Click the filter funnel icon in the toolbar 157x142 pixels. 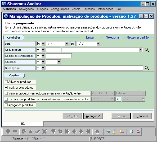tap(53, 131)
